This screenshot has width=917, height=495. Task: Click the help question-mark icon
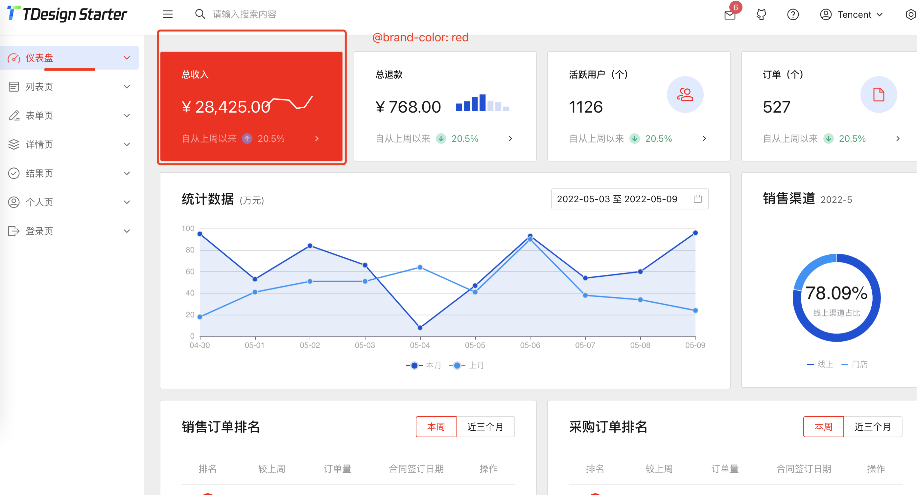[x=793, y=14]
